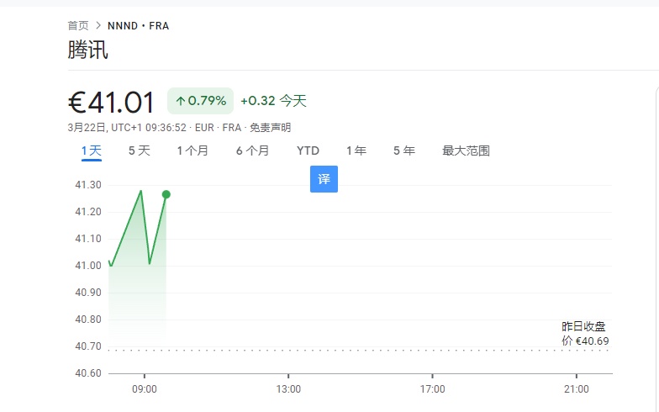Switch to the YTD tab

point(308,151)
